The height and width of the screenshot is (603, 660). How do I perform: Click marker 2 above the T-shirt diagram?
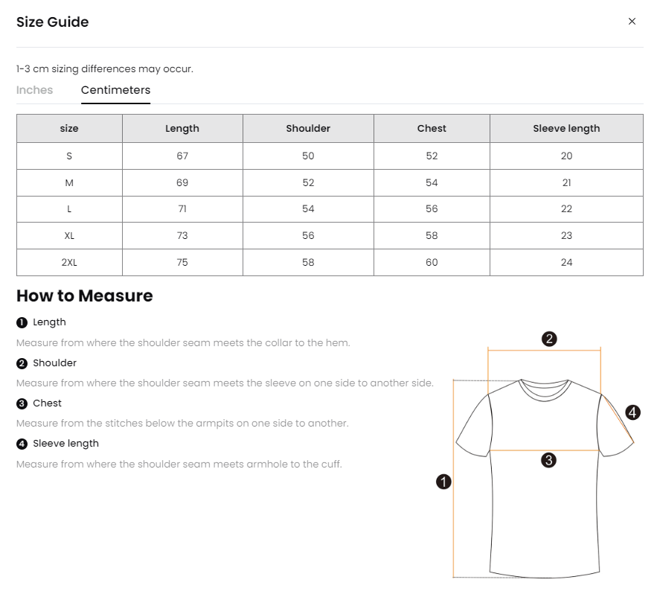[x=549, y=339]
